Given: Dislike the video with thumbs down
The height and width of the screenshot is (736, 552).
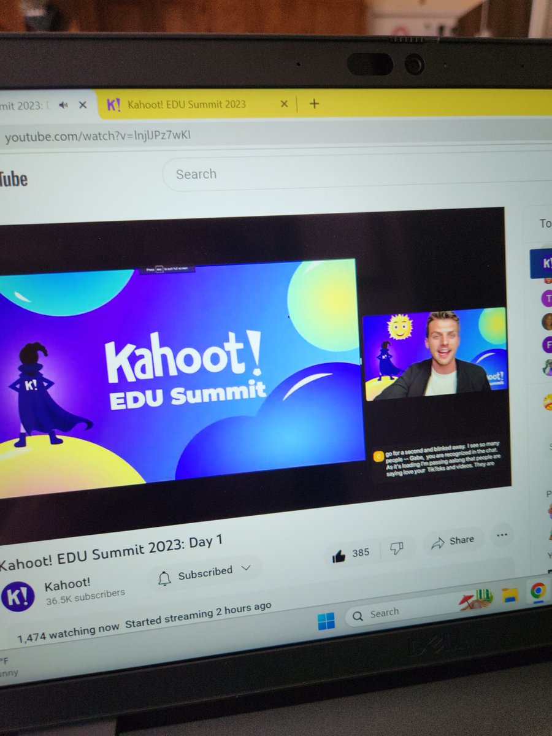Looking at the screenshot, I should click(396, 548).
